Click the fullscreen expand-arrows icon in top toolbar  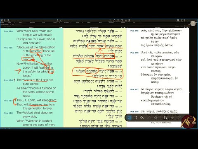[129, 20]
